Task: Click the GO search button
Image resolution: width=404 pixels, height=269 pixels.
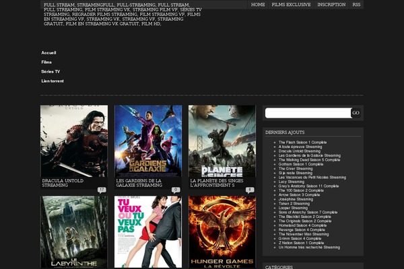Action: click(356, 113)
